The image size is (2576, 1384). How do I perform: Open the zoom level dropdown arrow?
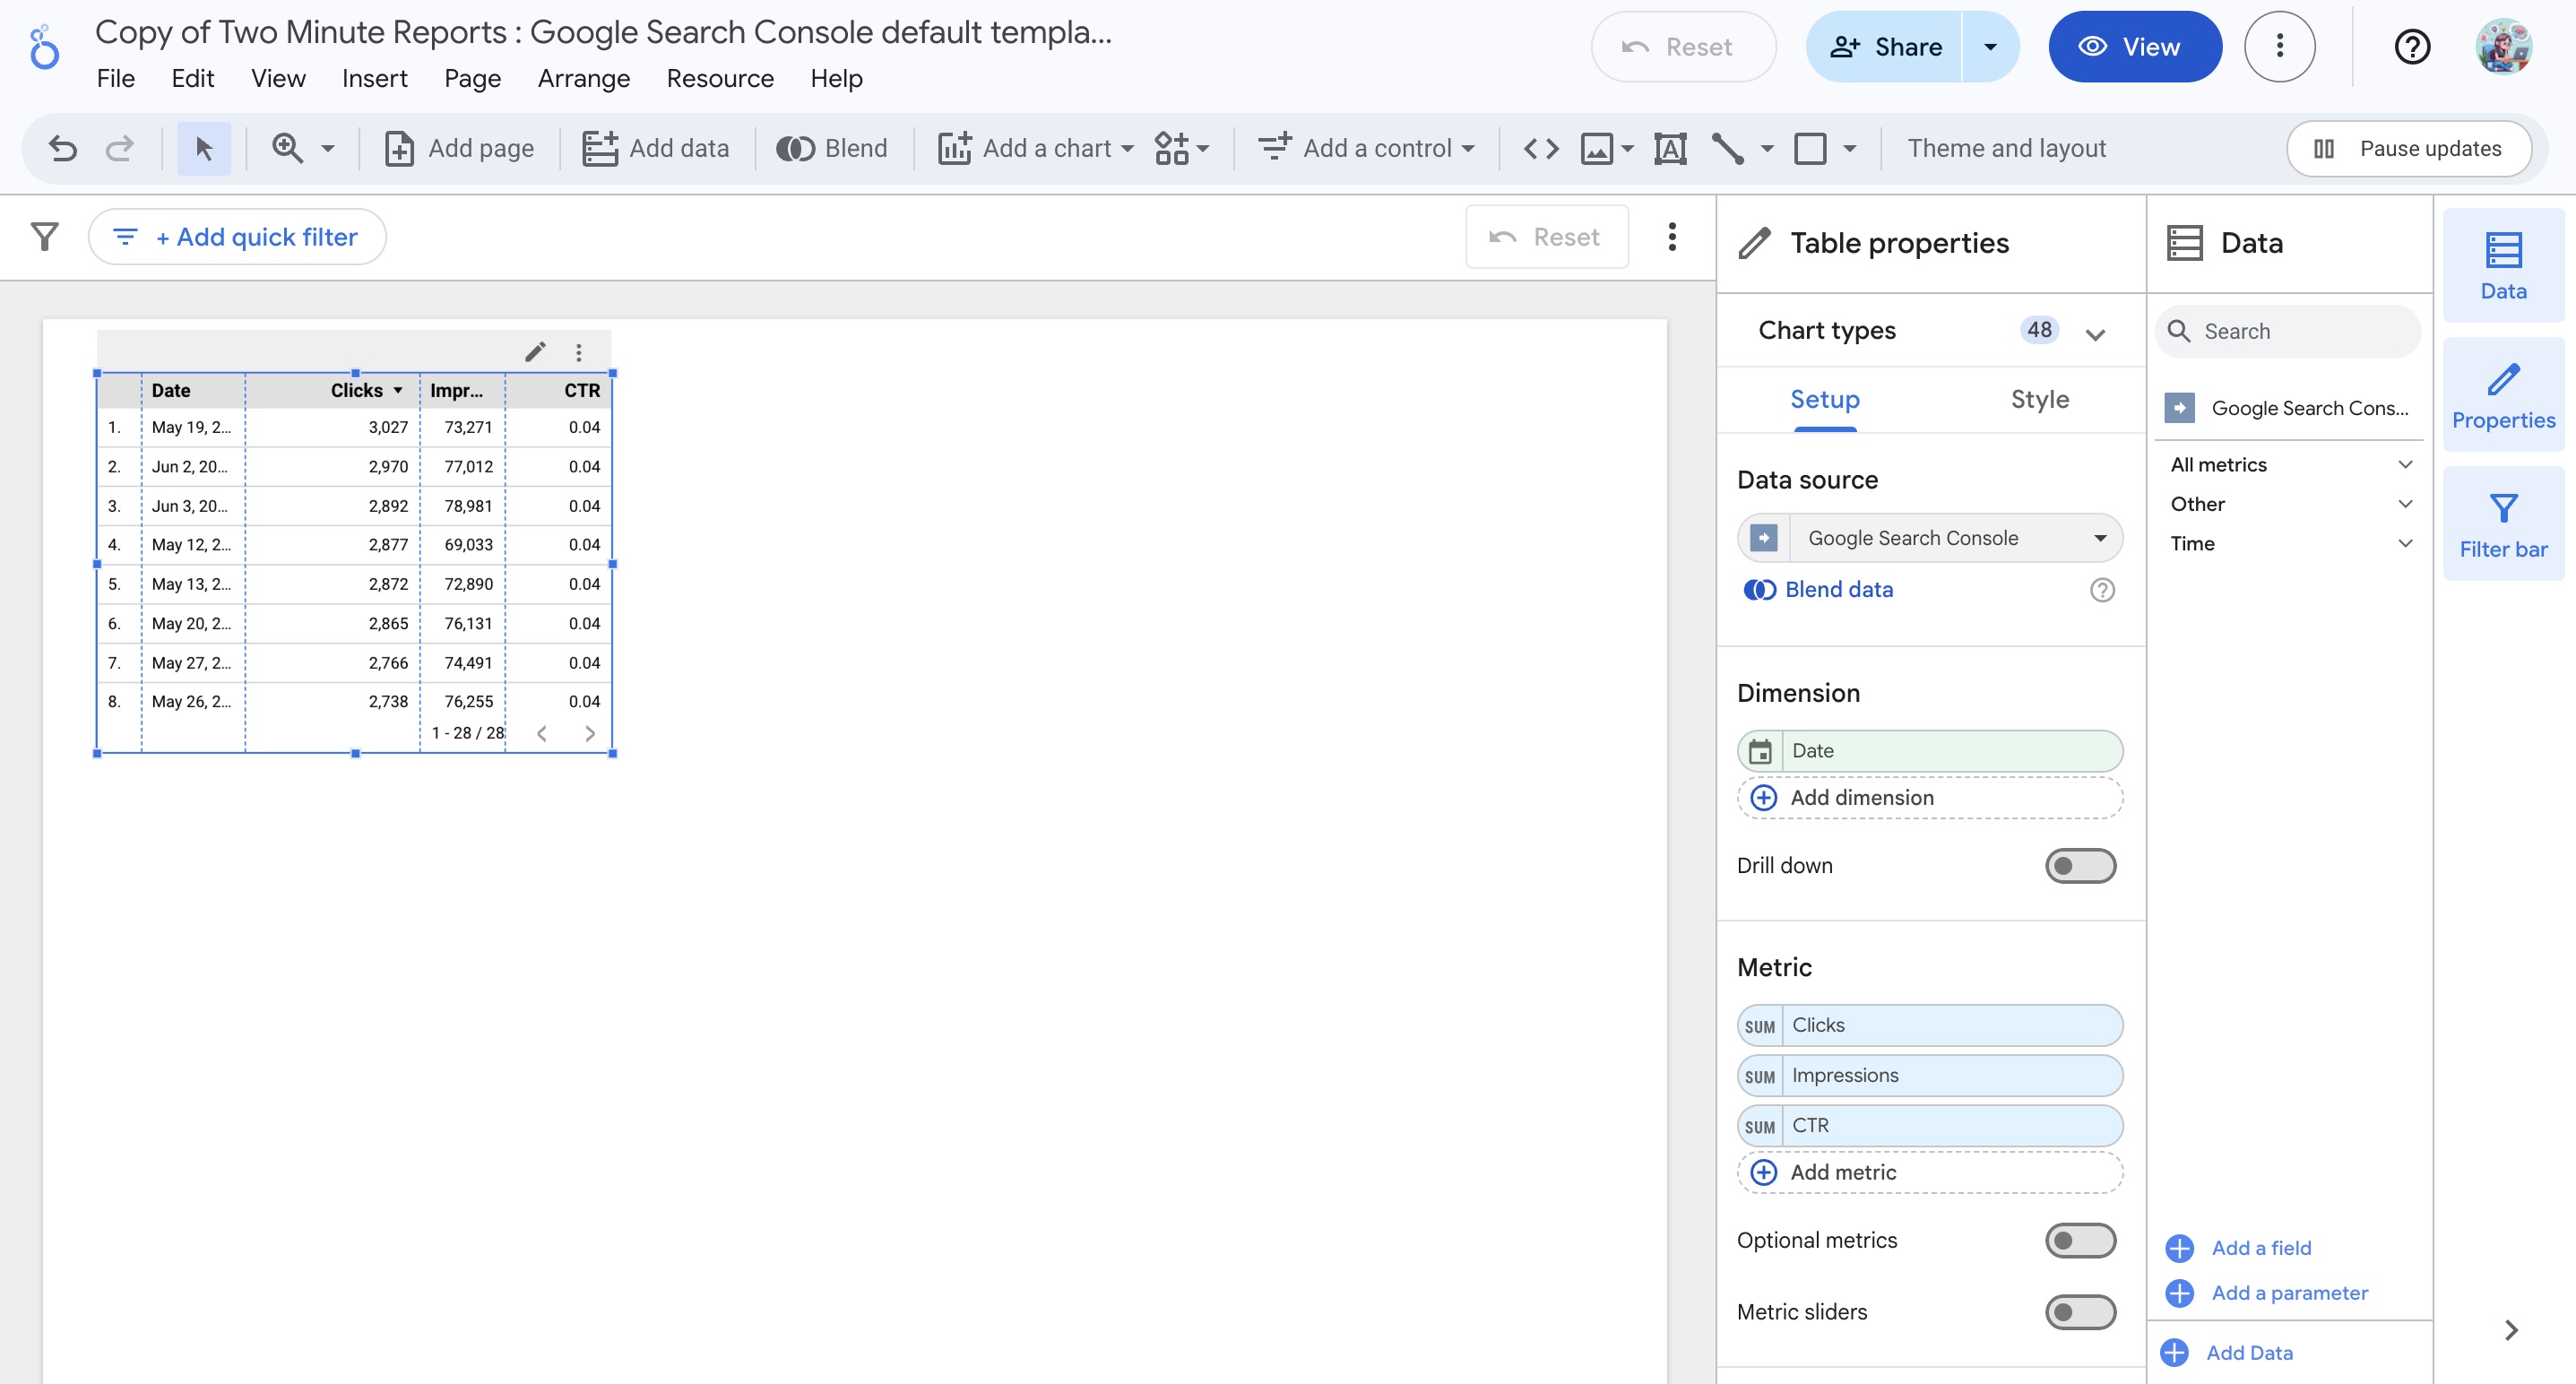pos(327,149)
